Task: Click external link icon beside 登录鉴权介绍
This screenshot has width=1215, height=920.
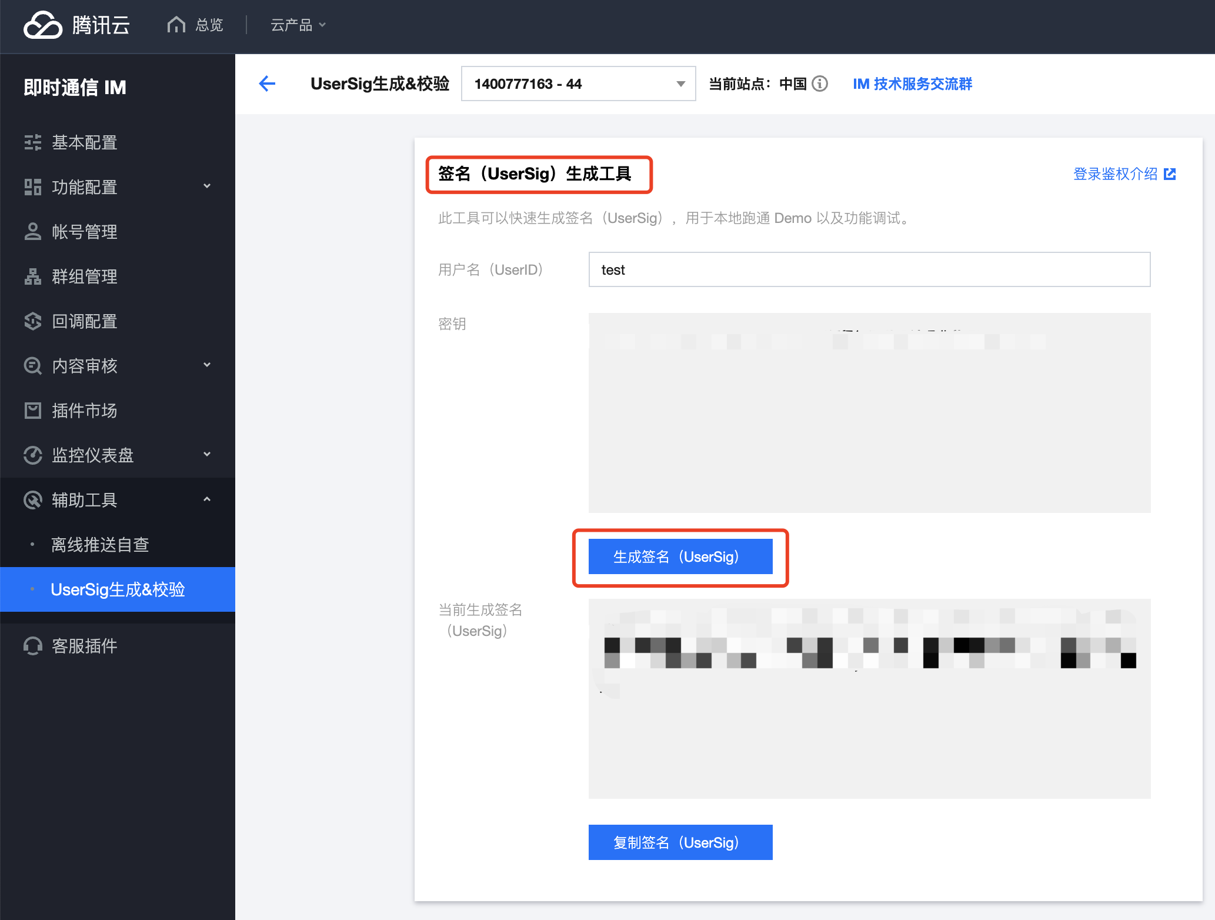Action: (1170, 174)
